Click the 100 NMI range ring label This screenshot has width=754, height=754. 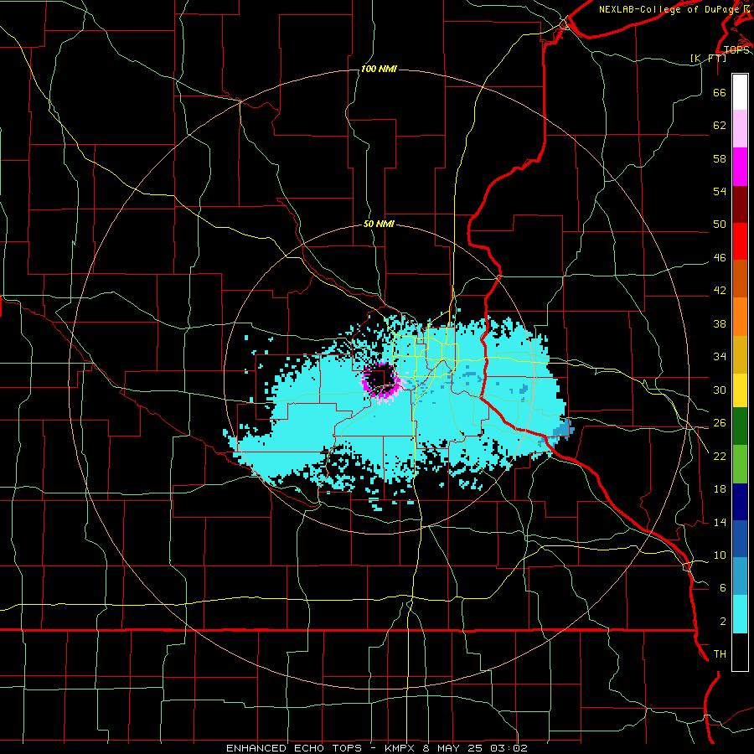click(x=379, y=70)
